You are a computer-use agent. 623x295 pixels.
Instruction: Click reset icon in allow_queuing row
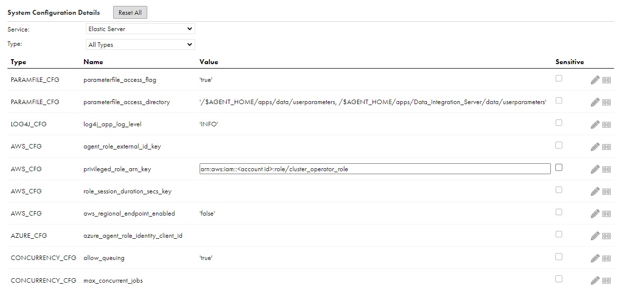click(606, 258)
